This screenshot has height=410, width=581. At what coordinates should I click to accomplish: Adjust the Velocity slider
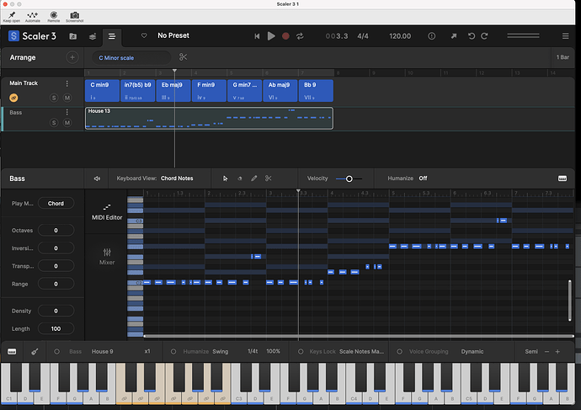349,178
